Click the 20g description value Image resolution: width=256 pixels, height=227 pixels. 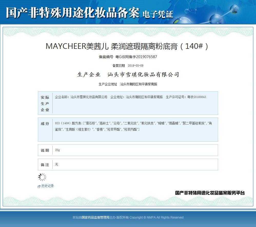pyautogui.click(x=57, y=150)
